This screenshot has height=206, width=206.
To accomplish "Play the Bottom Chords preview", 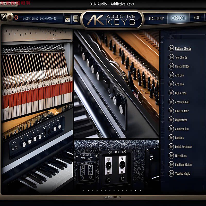I will [x=171, y=48].
